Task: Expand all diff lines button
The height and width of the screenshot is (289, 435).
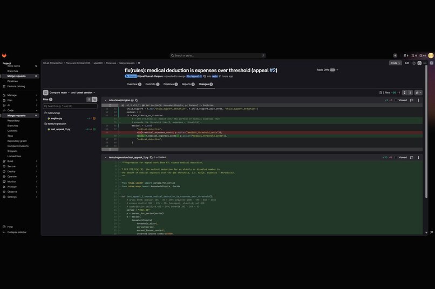Action: (x=404, y=93)
